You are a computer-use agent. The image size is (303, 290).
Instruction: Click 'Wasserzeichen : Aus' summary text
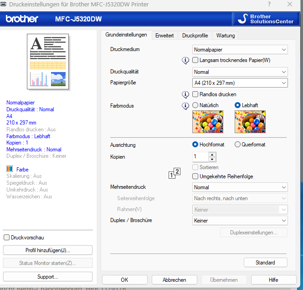29,197
